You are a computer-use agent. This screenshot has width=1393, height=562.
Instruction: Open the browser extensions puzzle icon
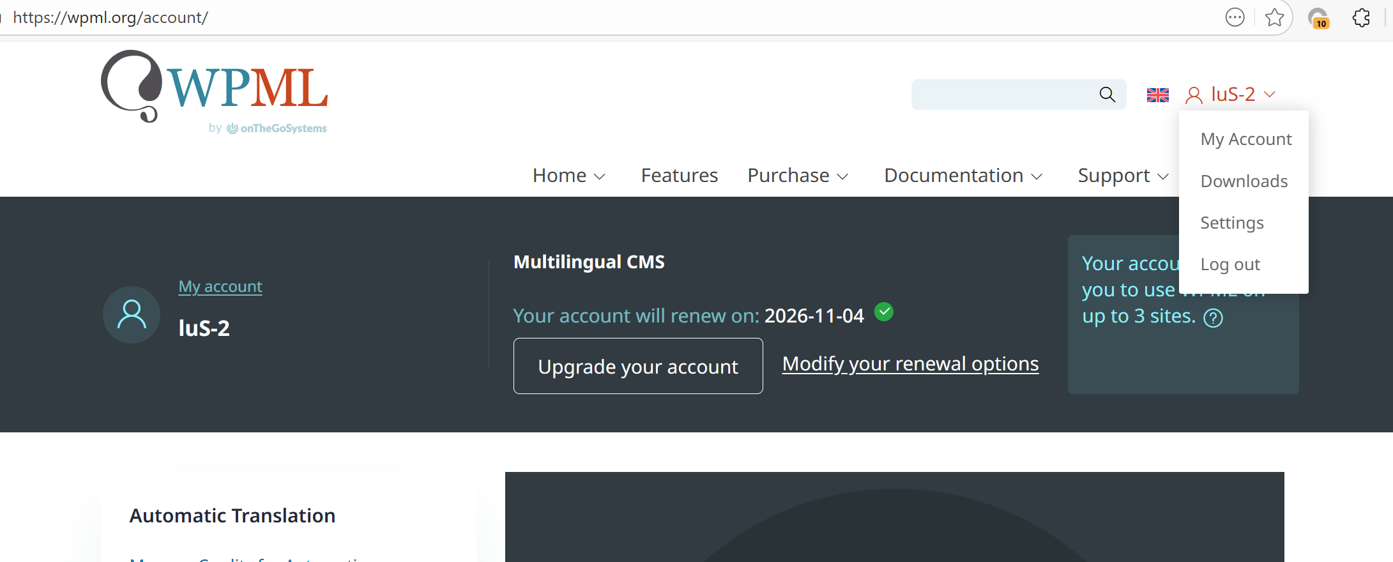pyautogui.click(x=1361, y=17)
